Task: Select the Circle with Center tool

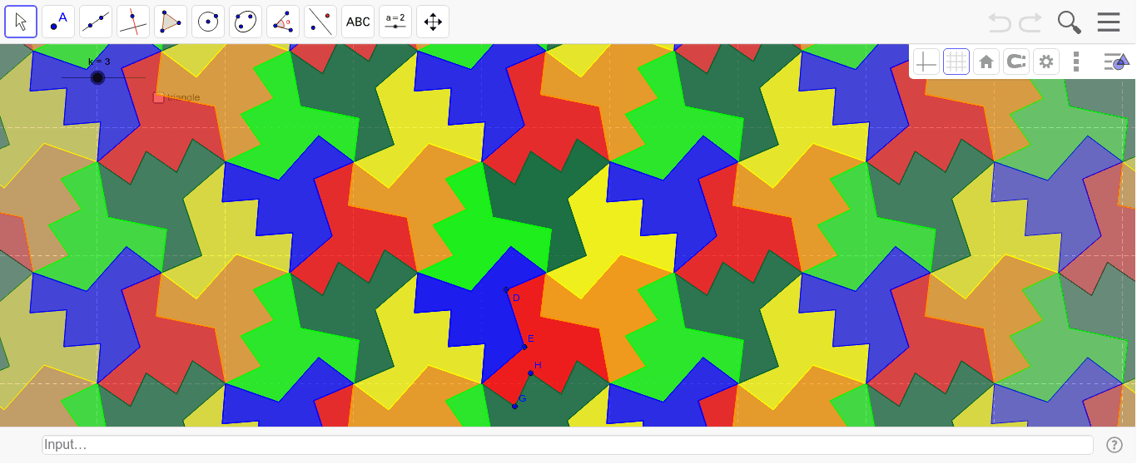Action: 208,22
